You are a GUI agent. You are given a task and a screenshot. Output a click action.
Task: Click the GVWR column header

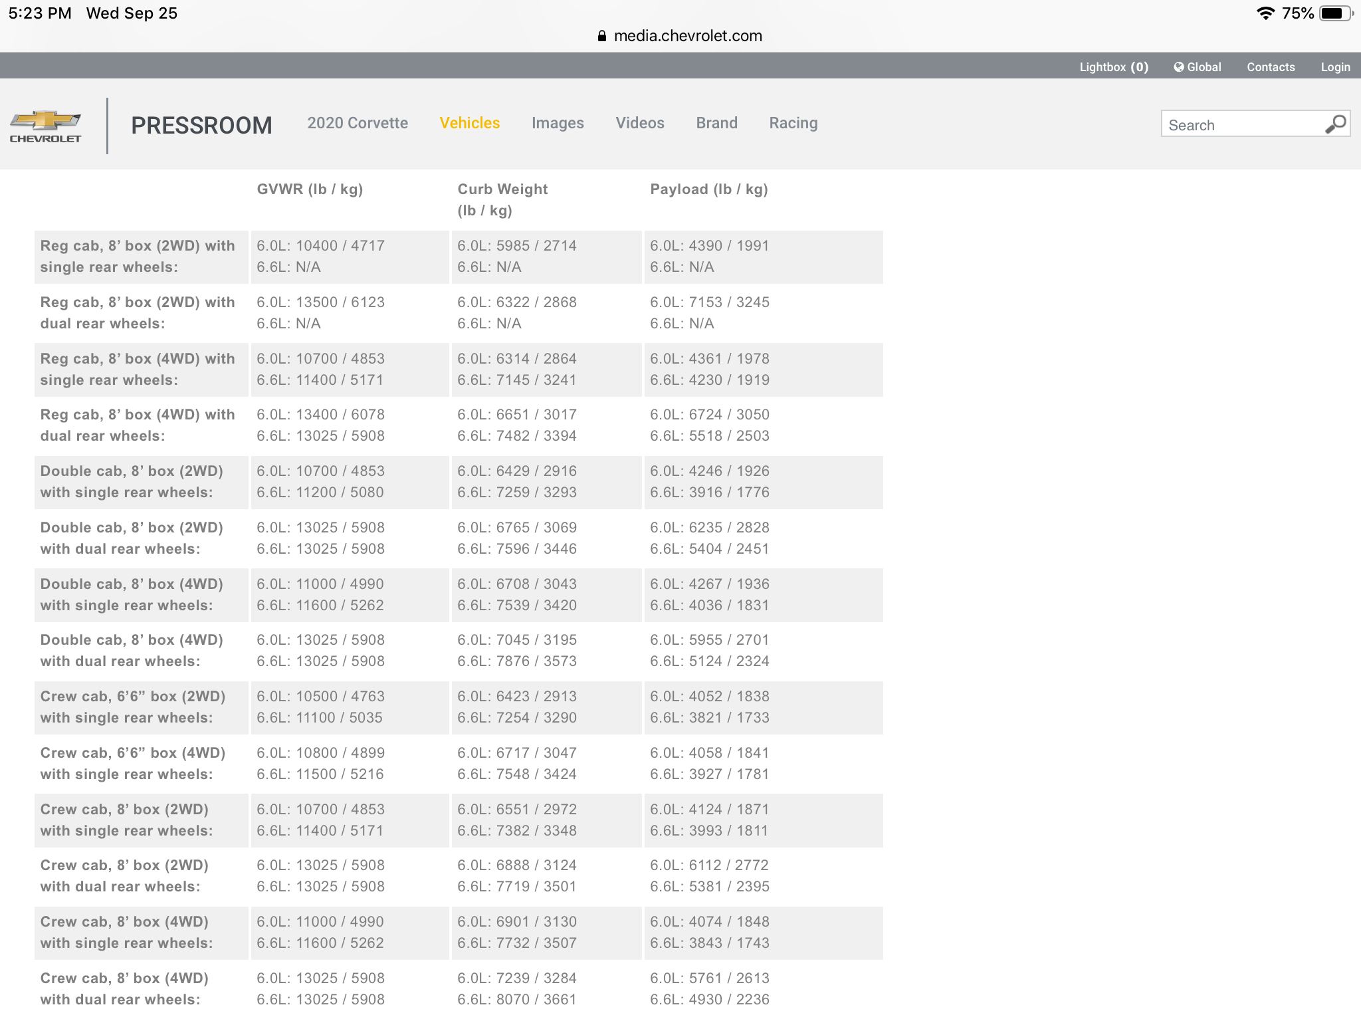tap(310, 189)
